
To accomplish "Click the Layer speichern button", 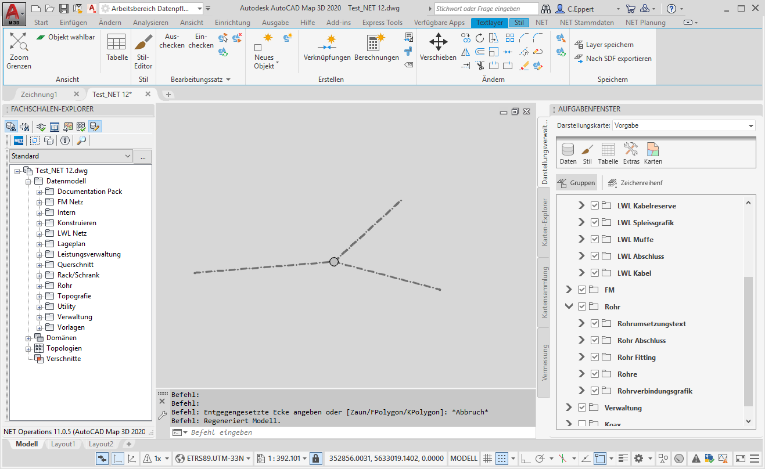I will 604,45.
